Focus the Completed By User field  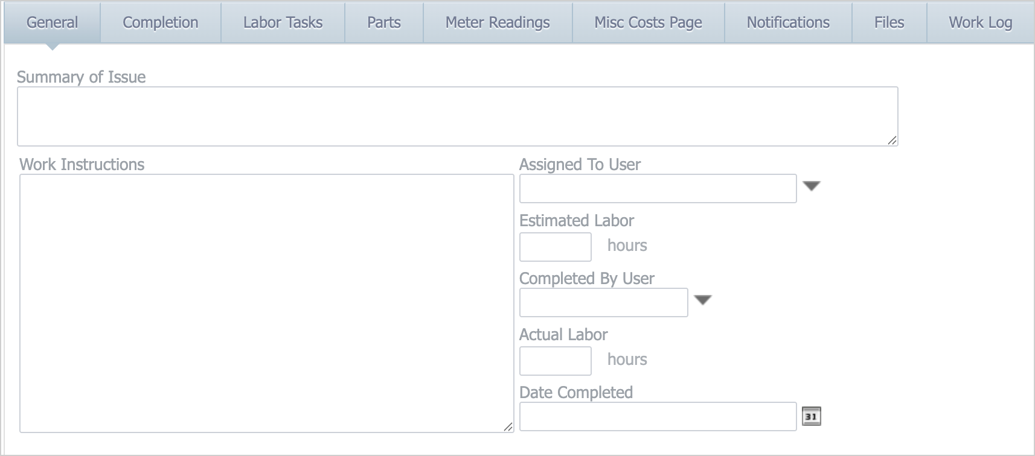click(x=603, y=303)
